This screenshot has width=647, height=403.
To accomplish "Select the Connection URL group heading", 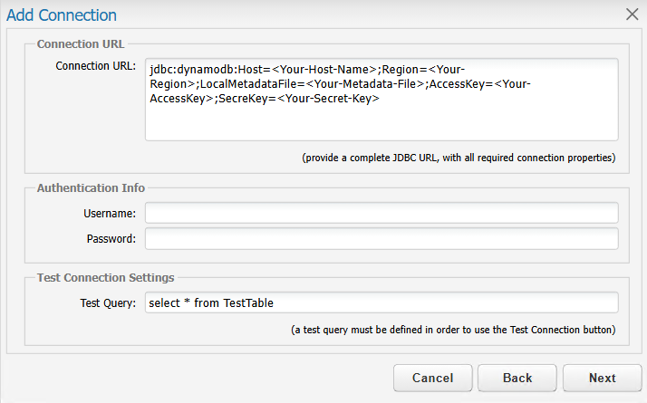I will click(x=81, y=44).
